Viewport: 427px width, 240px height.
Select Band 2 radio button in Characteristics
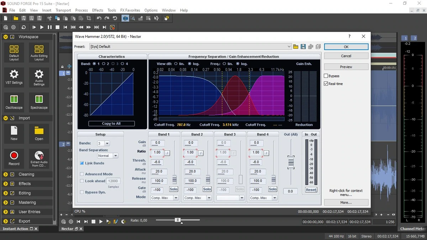click(104, 64)
